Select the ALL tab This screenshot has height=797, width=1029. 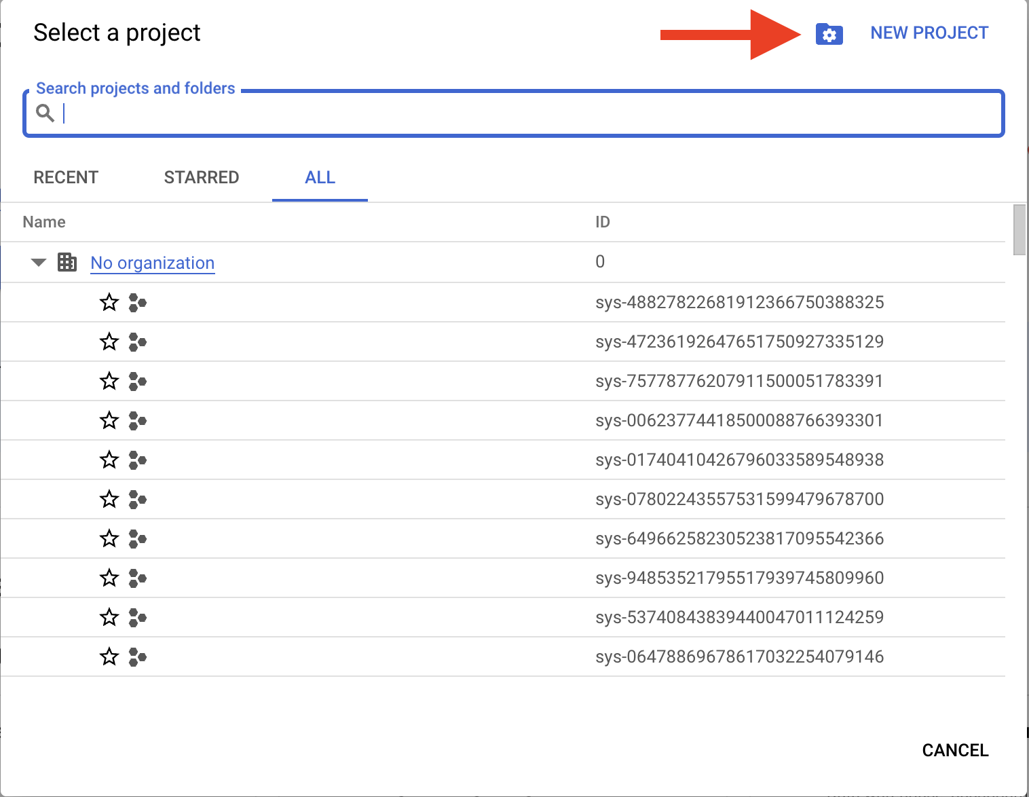(320, 178)
